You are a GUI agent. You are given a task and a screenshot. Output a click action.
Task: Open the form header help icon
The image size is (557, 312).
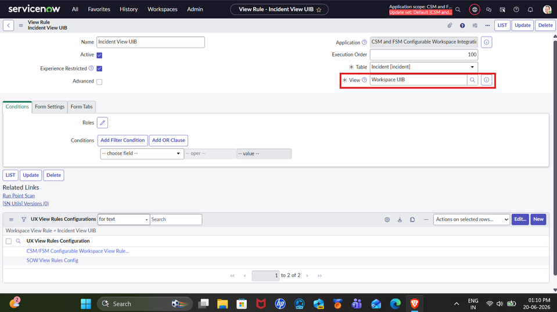coord(462,25)
